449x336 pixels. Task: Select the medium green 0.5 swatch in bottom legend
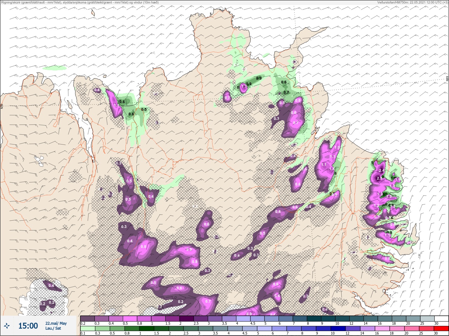pos(117,329)
